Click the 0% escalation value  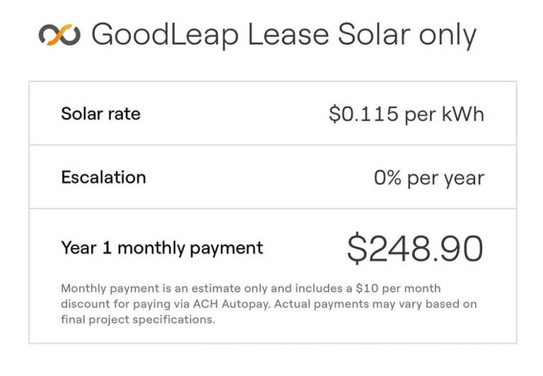coord(388,177)
